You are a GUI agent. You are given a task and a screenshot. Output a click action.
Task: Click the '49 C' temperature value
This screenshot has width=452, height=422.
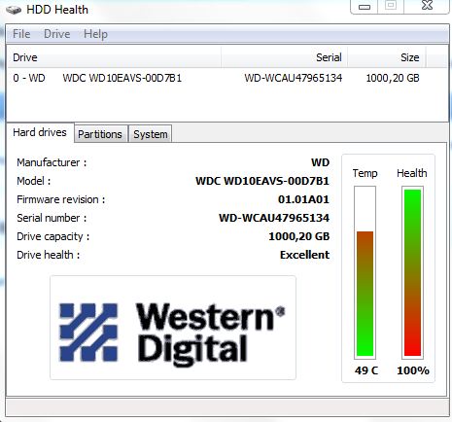click(366, 370)
